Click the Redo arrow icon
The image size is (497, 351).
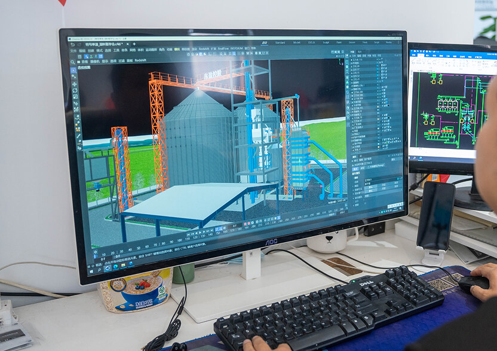[79, 45]
